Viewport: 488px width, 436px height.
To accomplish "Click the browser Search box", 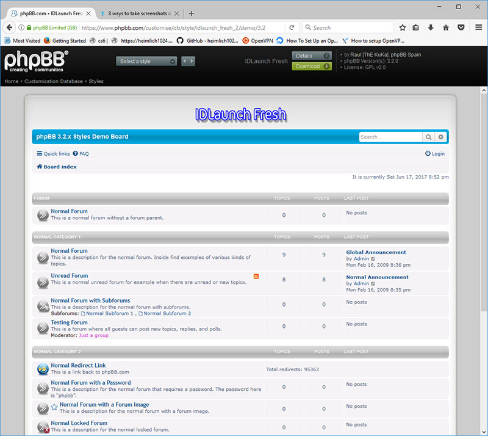I will tap(348, 27).
